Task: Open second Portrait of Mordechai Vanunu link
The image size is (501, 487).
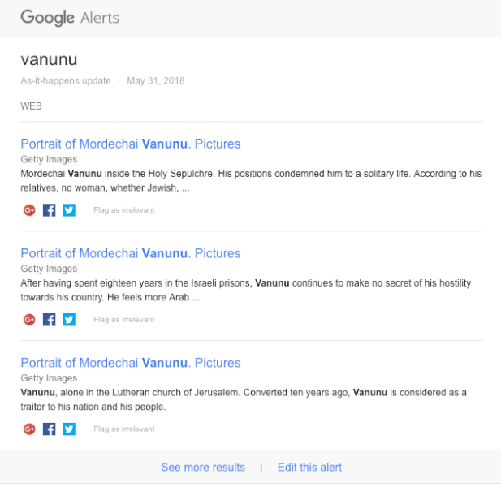Action: point(131,253)
